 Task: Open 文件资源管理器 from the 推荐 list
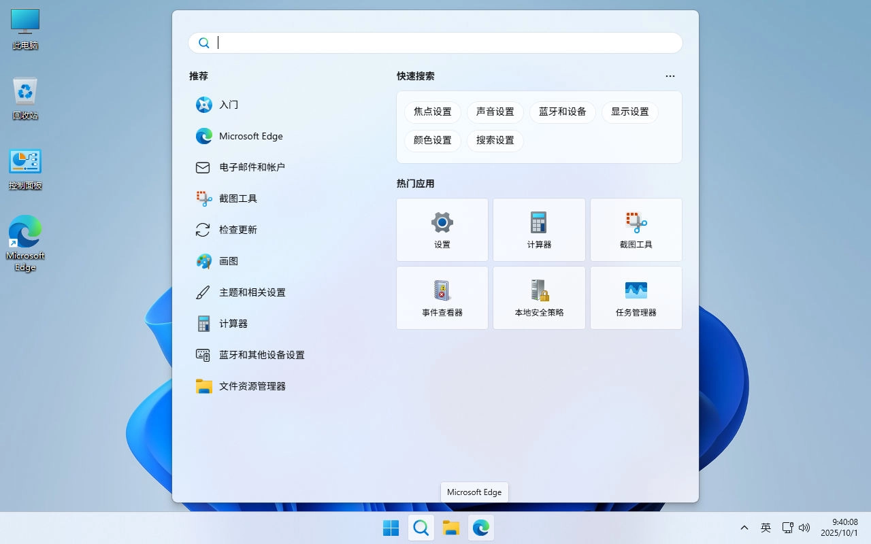252,386
